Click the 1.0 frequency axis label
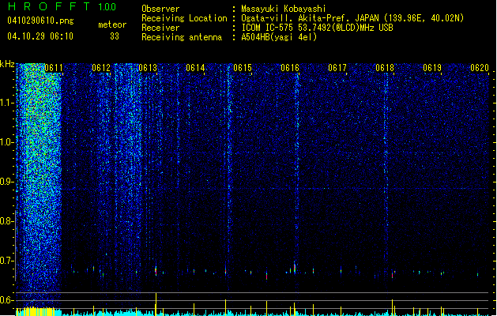497x316 pixels. (x=6, y=142)
